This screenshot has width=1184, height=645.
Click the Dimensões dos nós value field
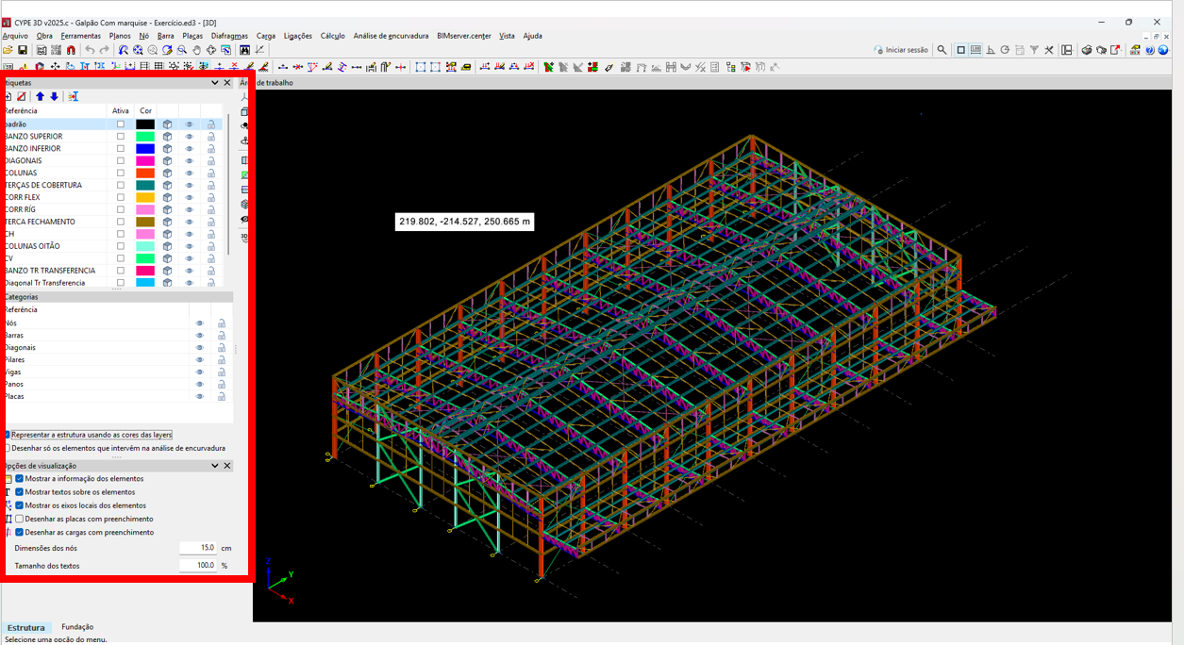point(198,548)
